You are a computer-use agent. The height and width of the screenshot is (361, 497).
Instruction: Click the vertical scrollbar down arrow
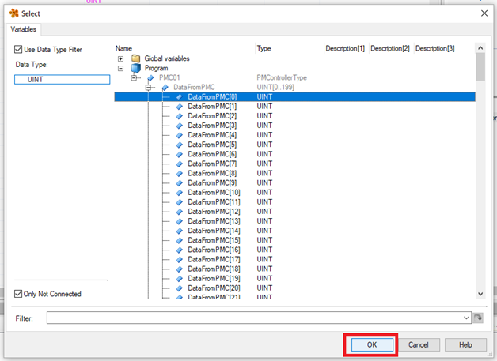(480, 294)
